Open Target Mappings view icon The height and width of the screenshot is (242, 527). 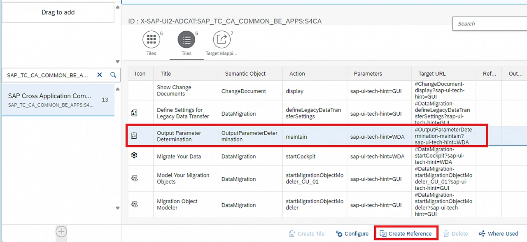coord(222,40)
